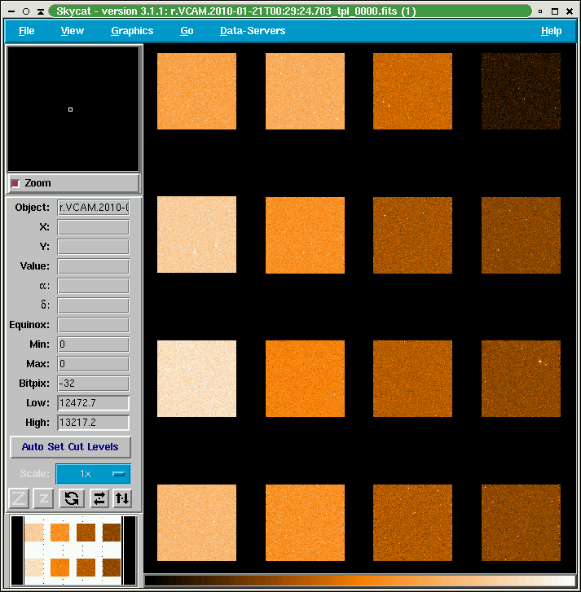Expand the Graphics menu

[x=132, y=31]
